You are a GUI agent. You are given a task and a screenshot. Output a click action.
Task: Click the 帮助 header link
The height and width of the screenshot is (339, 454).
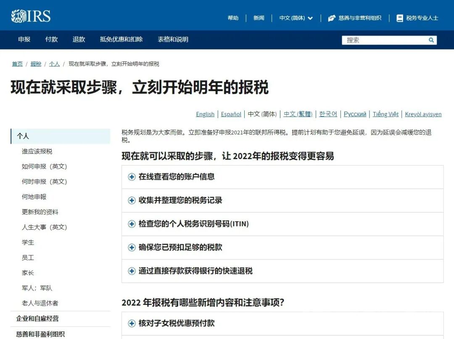(x=233, y=18)
